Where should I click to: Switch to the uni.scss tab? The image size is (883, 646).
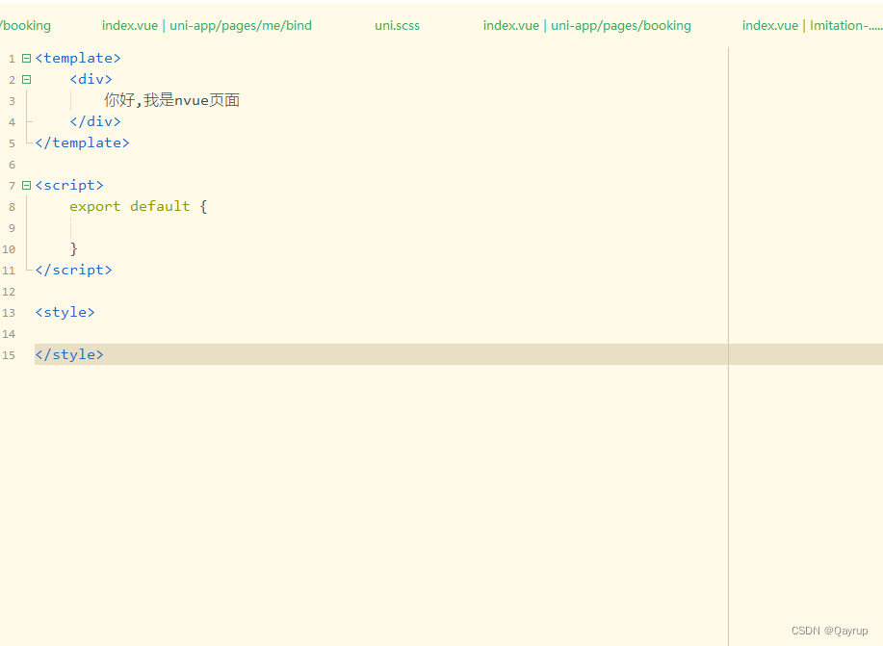coord(397,25)
